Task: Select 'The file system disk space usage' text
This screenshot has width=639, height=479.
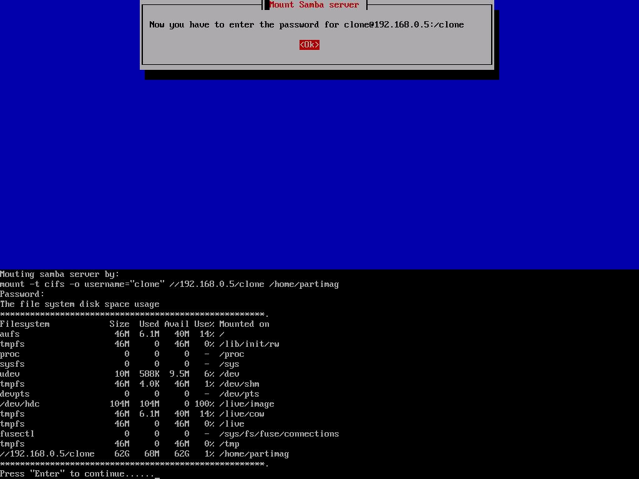Action: tap(79, 304)
